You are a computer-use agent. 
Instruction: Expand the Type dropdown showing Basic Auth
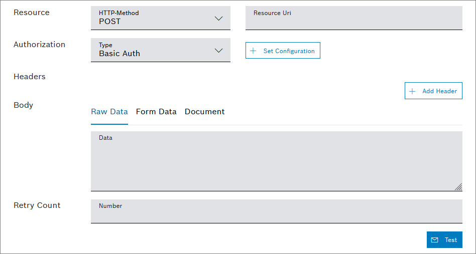tap(160, 50)
